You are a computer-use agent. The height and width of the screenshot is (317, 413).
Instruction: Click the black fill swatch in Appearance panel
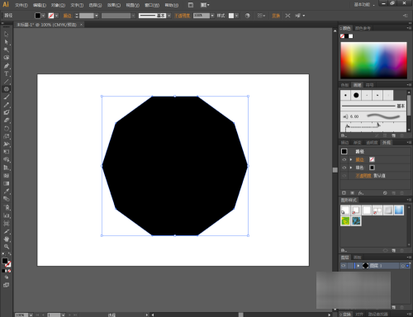(x=372, y=168)
